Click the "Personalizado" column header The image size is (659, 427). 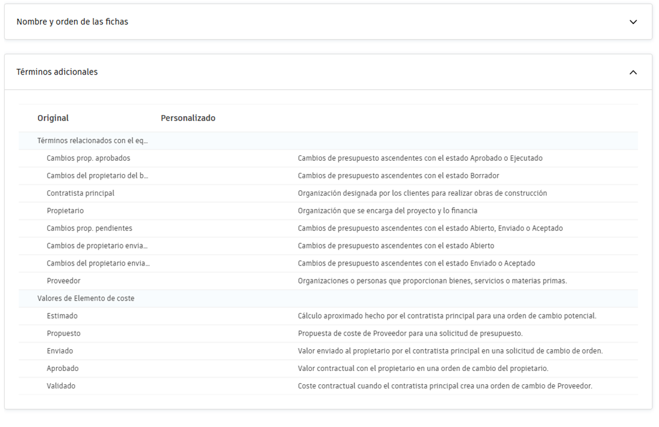coord(187,117)
